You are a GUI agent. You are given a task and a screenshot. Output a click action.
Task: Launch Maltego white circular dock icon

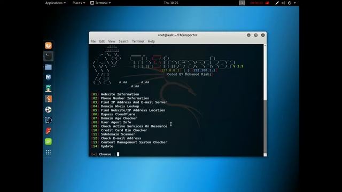tap(48, 109)
